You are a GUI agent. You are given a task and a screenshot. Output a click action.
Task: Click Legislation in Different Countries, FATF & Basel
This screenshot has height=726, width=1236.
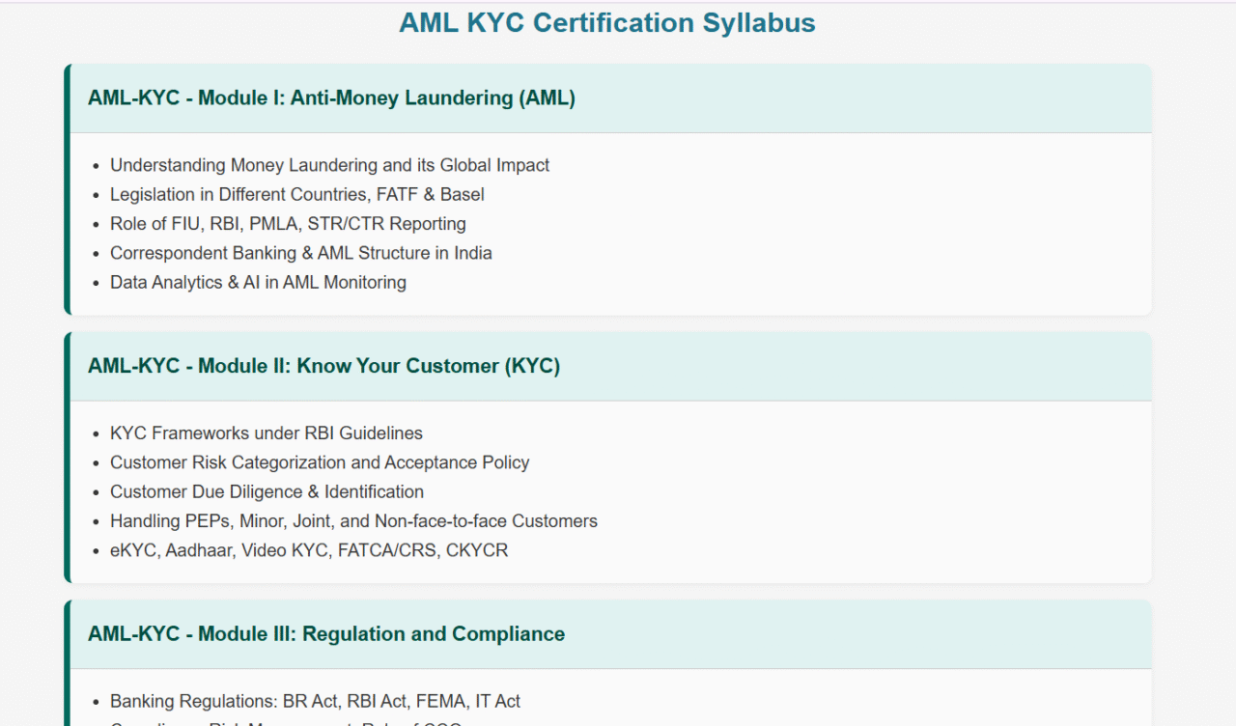click(x=296, y=194)
